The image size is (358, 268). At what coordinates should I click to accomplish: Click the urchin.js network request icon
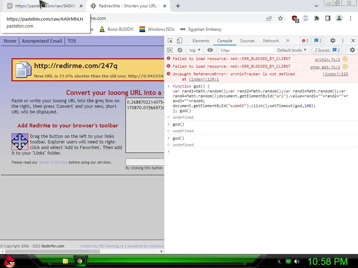click(345, 59)
